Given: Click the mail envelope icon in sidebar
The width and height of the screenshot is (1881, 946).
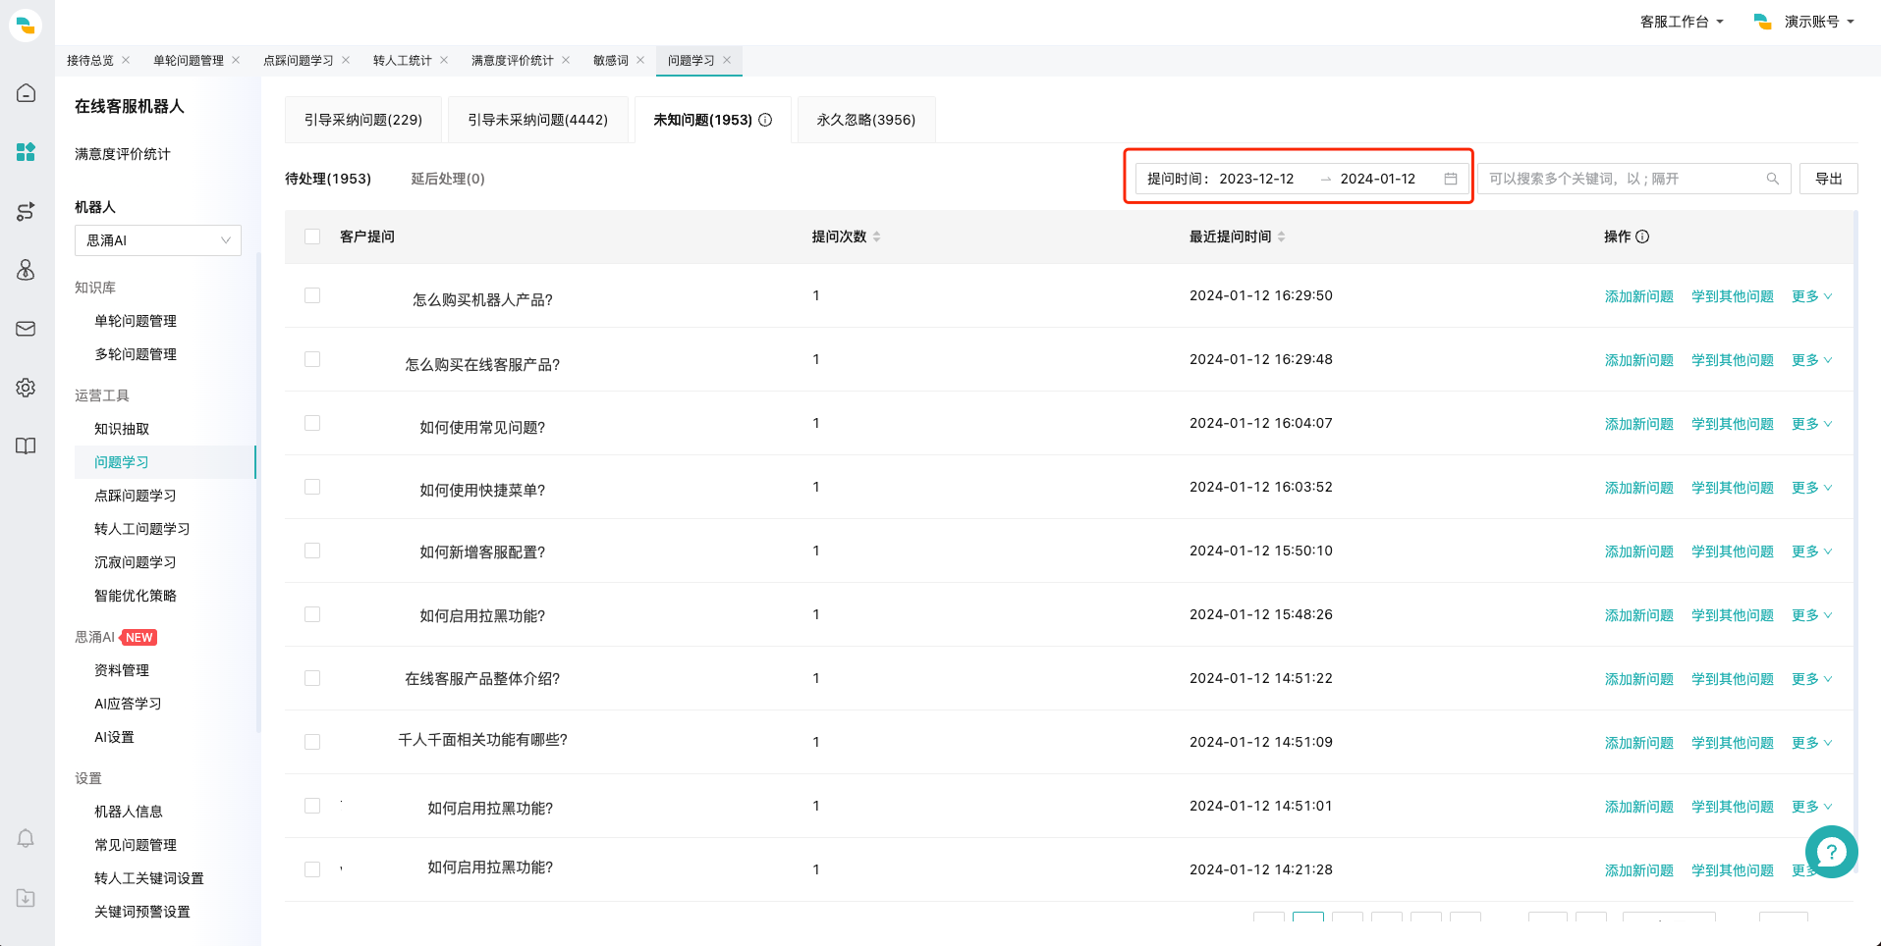Looking at the screenshot, I should click(27, 329).
